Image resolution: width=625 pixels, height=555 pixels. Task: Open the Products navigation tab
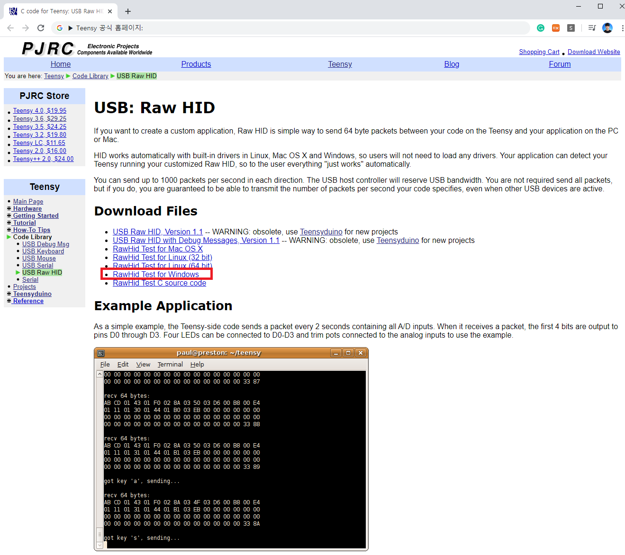point(196,64)
